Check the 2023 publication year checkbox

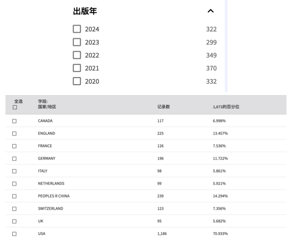77,42
